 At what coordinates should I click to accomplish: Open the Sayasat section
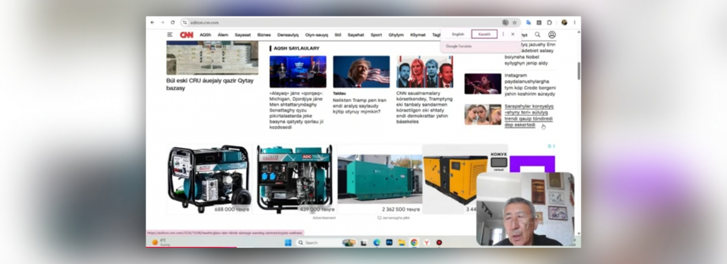243,35
